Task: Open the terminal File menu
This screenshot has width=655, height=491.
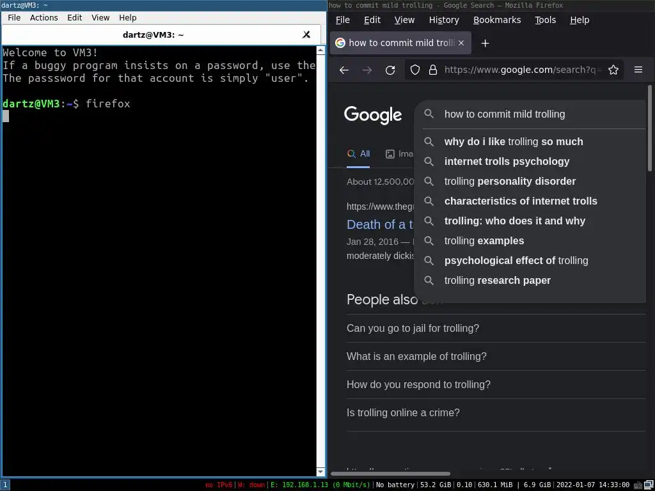Action: (14, 17)
